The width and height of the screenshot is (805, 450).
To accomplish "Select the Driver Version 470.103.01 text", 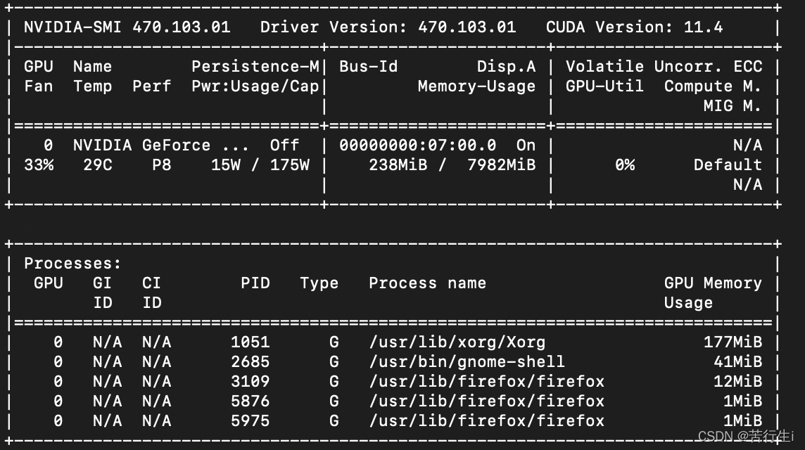I will coord(388,27).
